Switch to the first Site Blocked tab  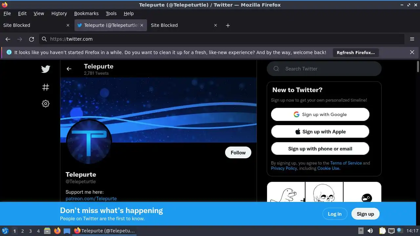point(36,25)
